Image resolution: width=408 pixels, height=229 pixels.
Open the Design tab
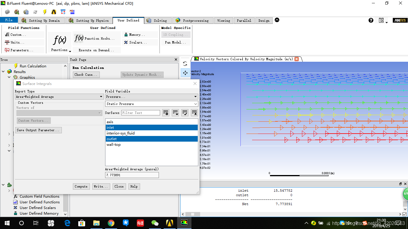[264, 21]
